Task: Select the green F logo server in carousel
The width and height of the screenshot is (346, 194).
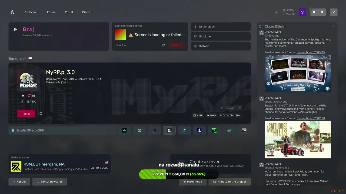Action: coord(214,130)
